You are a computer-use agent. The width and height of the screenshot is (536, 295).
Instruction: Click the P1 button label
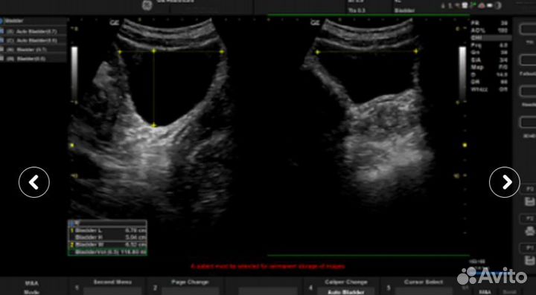pos(529,248)
